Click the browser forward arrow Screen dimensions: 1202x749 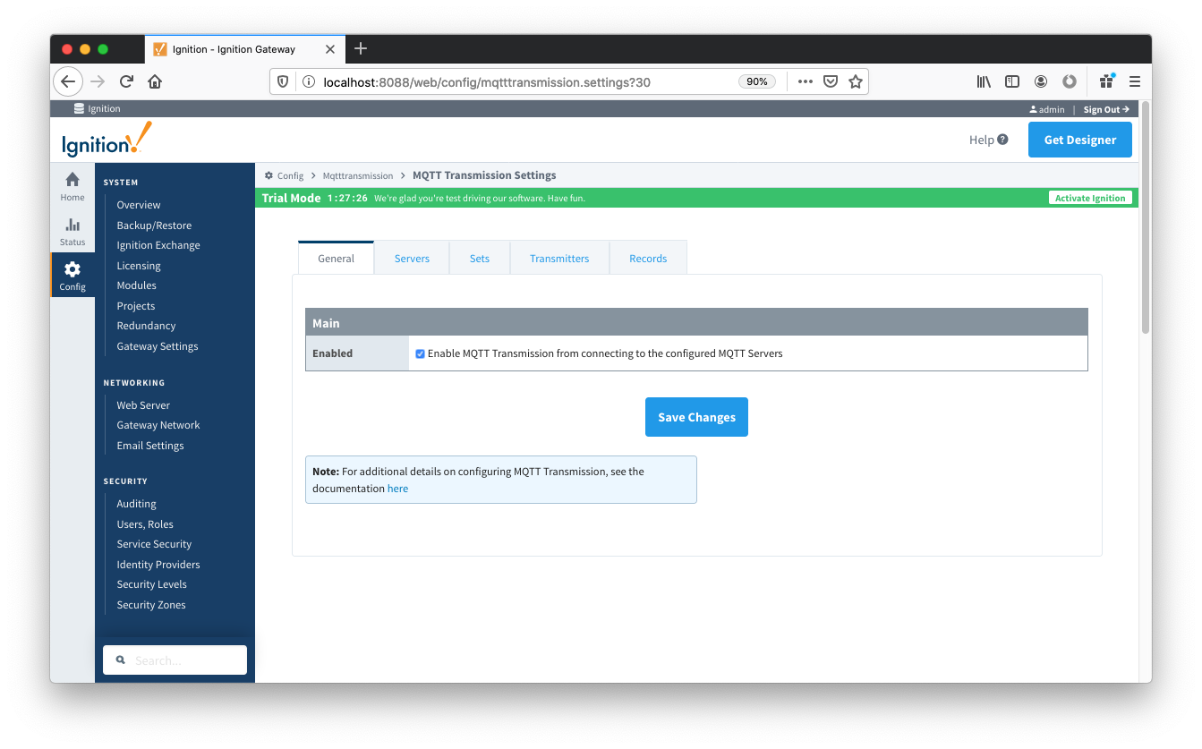pos(98,81)
